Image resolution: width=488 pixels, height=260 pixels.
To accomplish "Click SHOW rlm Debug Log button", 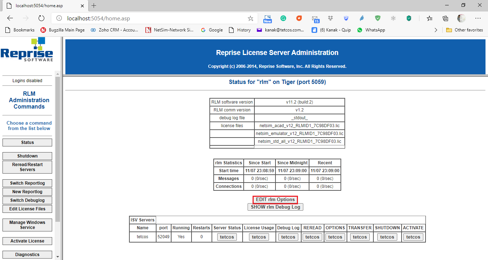I will pyautogui.click(x=275, y=207).
